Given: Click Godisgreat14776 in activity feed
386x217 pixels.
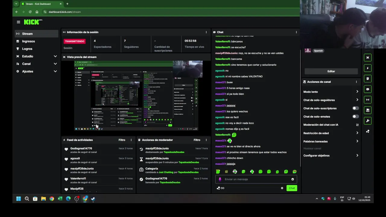Looking at the screenshot, I should pos(81,149).
